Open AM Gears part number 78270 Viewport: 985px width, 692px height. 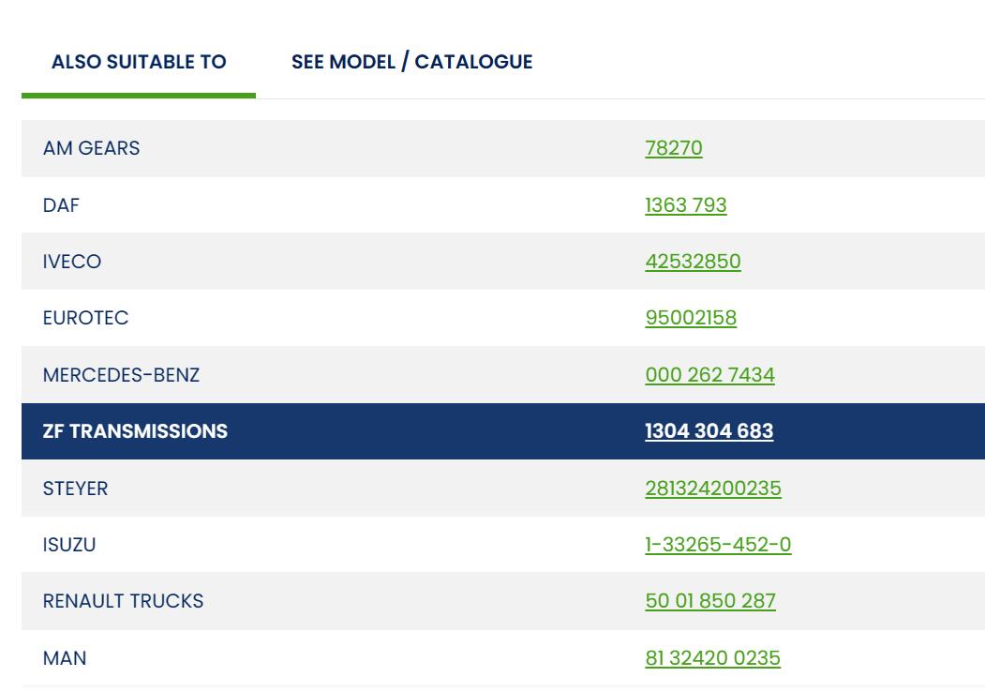(x=673, y=148)
